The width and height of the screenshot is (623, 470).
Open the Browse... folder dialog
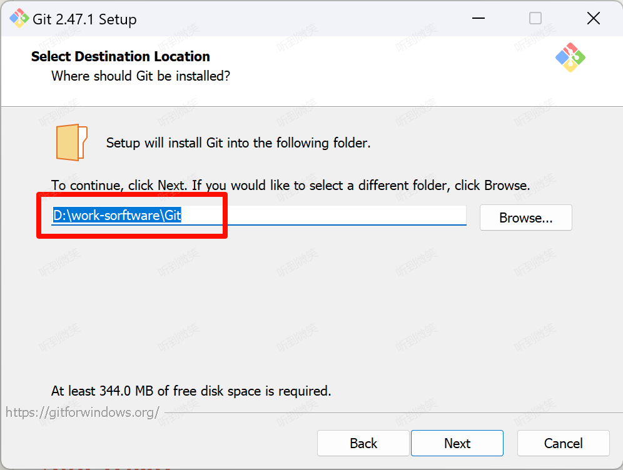(x=525, y=217)
